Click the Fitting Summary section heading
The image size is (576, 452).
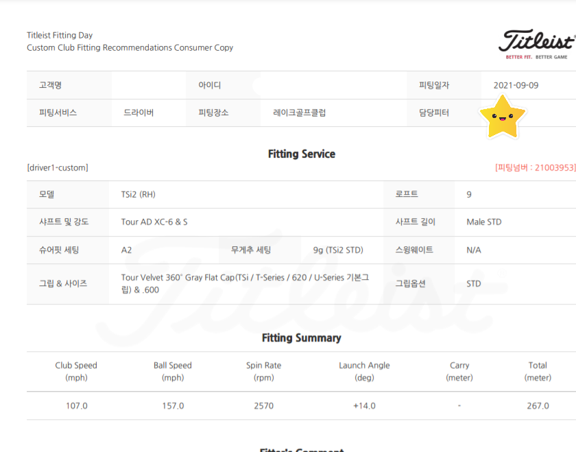coord(302,338)
